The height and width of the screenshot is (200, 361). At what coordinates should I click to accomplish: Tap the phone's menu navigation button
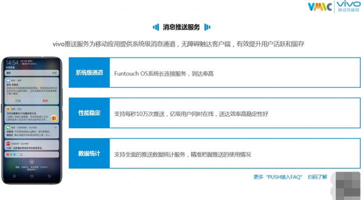(14, 176)
